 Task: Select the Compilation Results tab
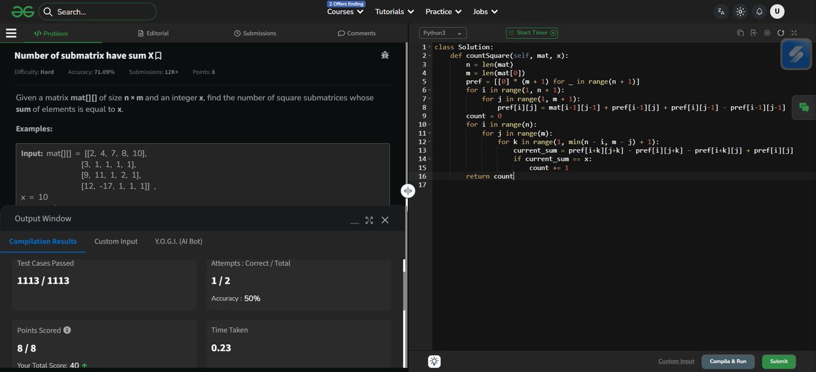pos(43,241)
